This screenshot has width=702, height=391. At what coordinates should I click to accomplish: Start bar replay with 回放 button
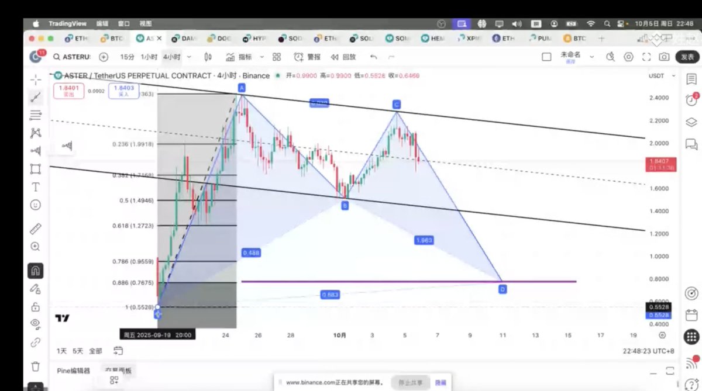click(343, 57)
